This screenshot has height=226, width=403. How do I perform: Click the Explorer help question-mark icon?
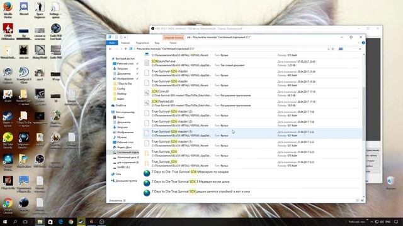pos(363,43)
